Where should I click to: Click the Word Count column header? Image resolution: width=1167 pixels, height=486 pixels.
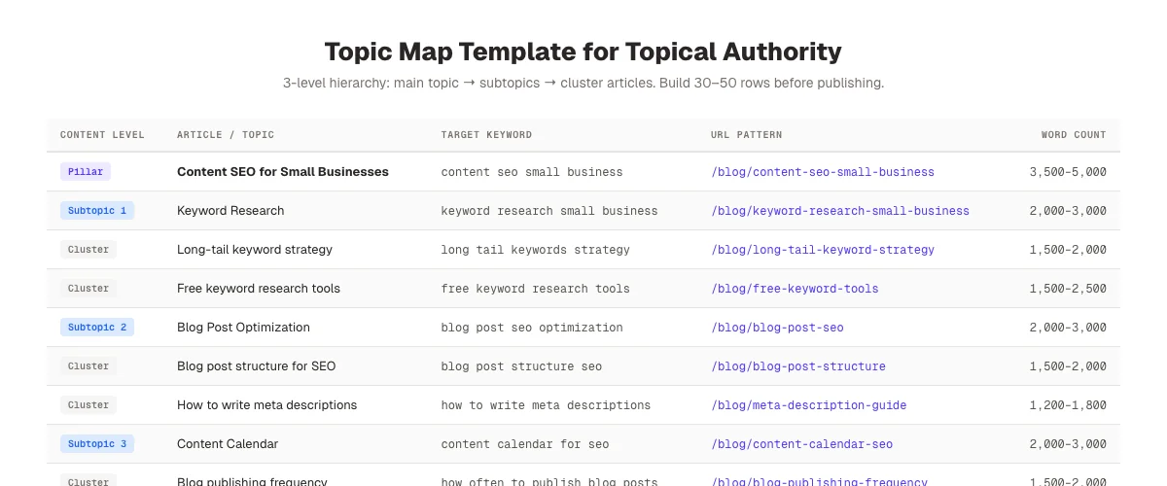pos(1074,135)
